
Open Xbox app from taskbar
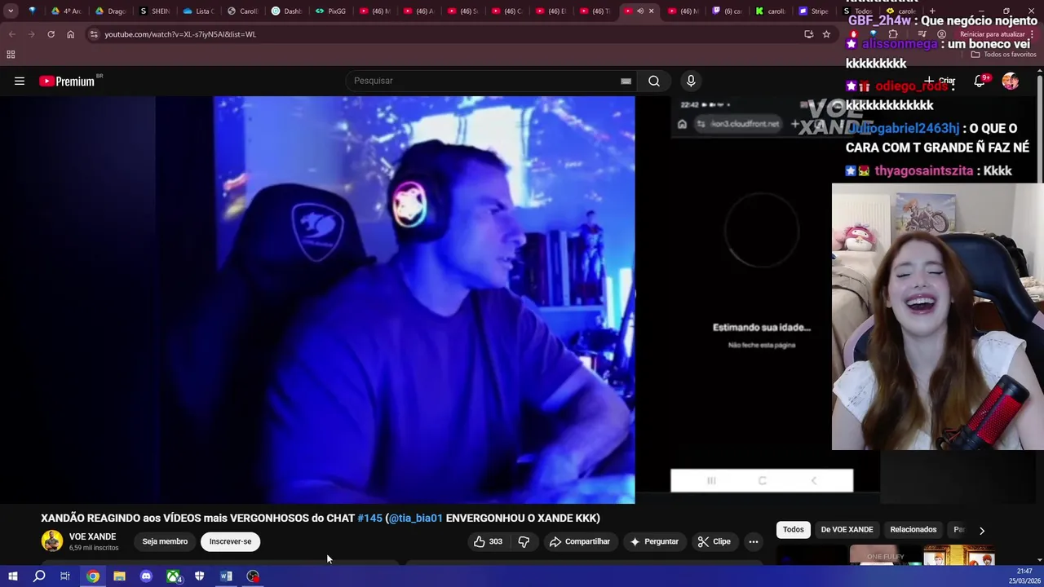click(174, 576)
